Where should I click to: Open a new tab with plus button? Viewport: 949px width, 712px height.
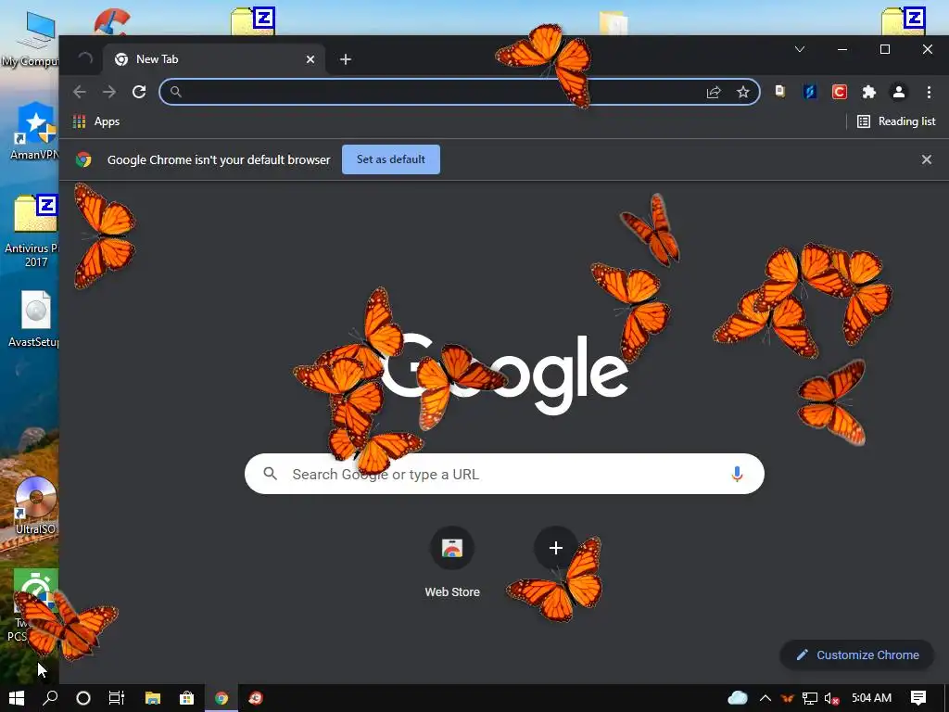(346, 59)
